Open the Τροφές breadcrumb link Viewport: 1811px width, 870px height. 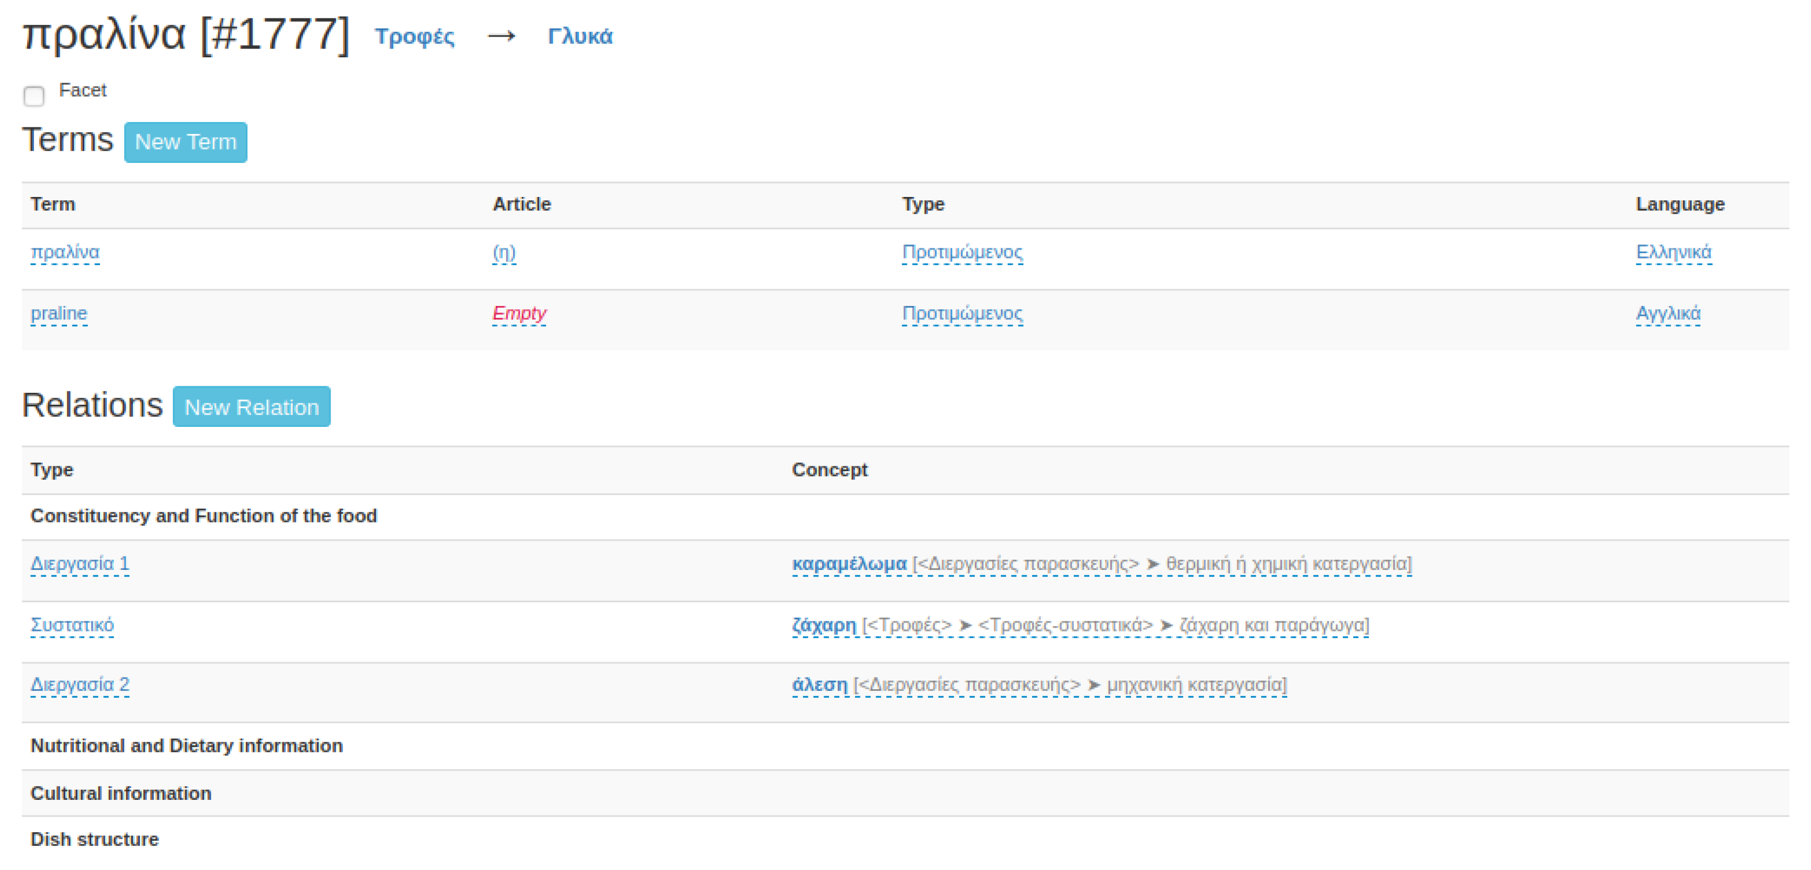[x=414, y=37]
